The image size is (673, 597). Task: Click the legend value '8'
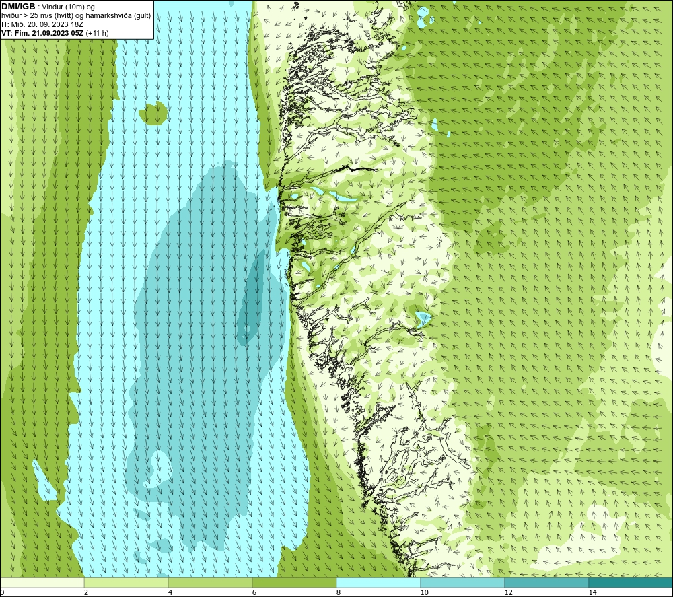pyautogui.click(x=339, y=592)
